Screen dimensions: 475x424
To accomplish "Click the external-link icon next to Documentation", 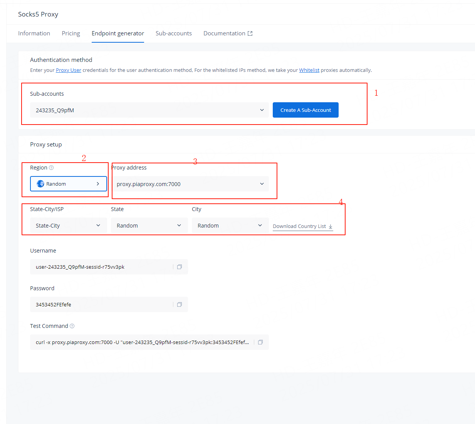I will [x=250, y=33].
